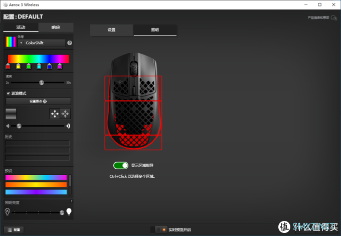Select the green gradient color stop
341x236 pixels.
click(29, 66)
